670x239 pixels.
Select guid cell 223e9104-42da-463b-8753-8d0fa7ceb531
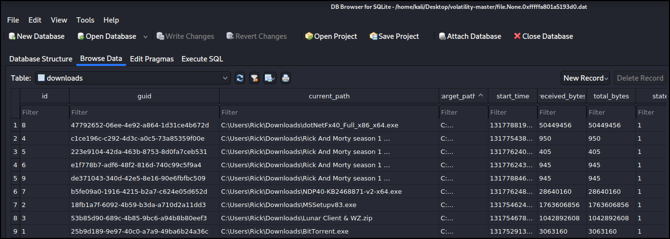(x=144, y=152)
